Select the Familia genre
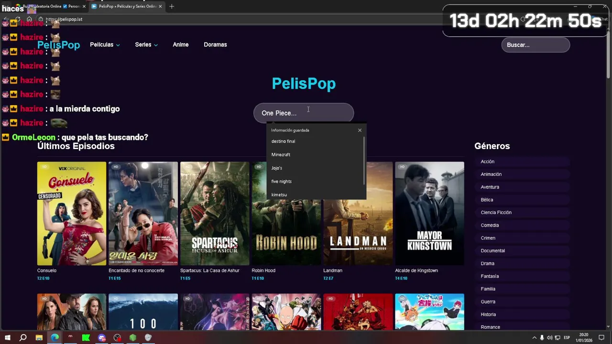 pos(522,289)
